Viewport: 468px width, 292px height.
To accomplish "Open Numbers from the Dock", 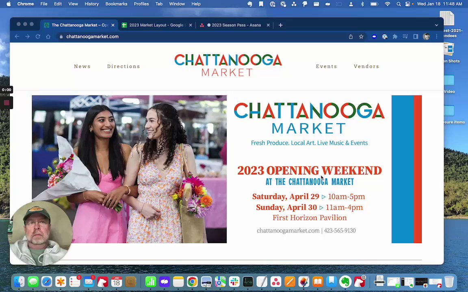I will pyautogui.click(x=150, y=281).
